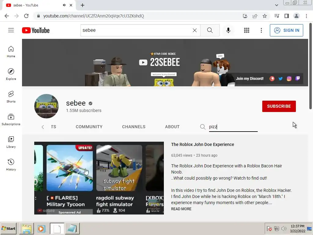
Task: Open Shorts in the sidebar
Action: coord(11,97)
